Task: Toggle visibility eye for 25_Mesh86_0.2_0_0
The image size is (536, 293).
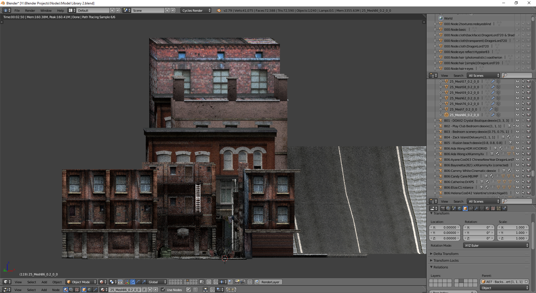Action: pos(517,115)
